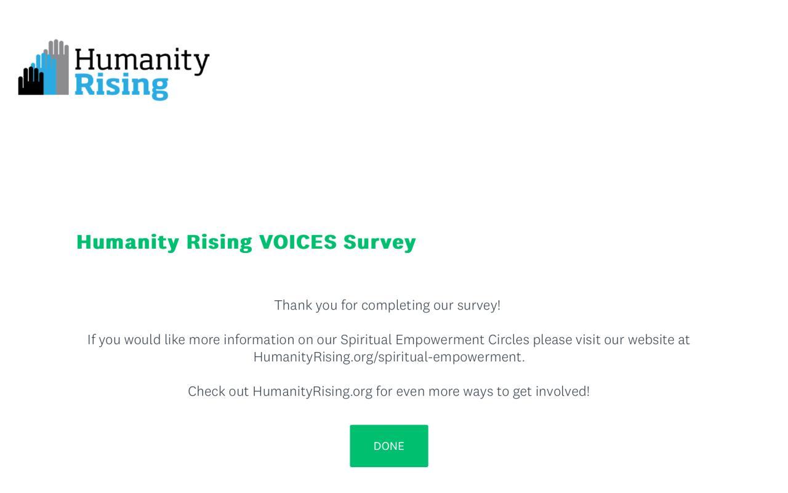788x493 pixels.
Task: Click the HumanityRising.org/spiritual-empowerment URL text
Action: tap(388, 357)
